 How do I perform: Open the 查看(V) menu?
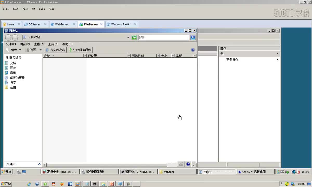(x=39, y=44)
